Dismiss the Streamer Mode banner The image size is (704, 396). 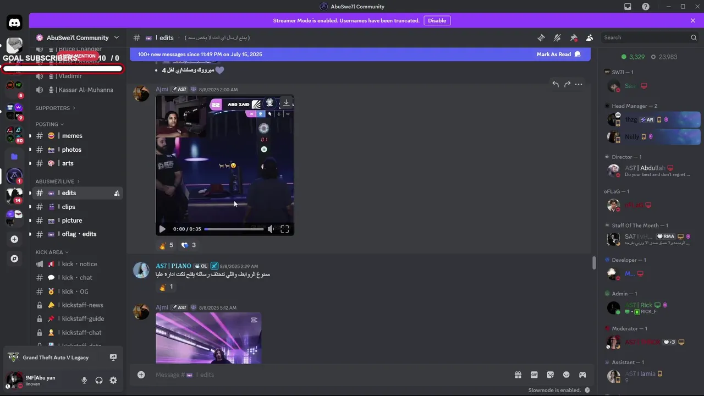coord(693,20)
